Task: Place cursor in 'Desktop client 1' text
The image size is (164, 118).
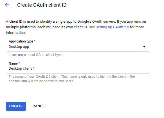Action: pos(22,69)
